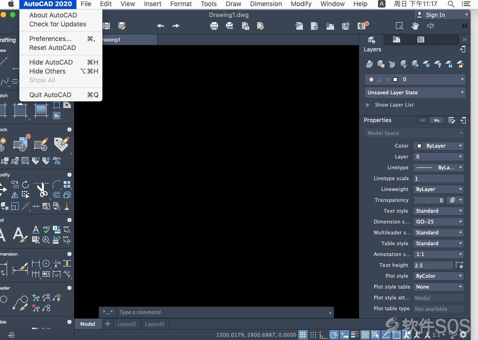Click the Text height 2.5 field

pyautogui.click(x=433, y=265)
